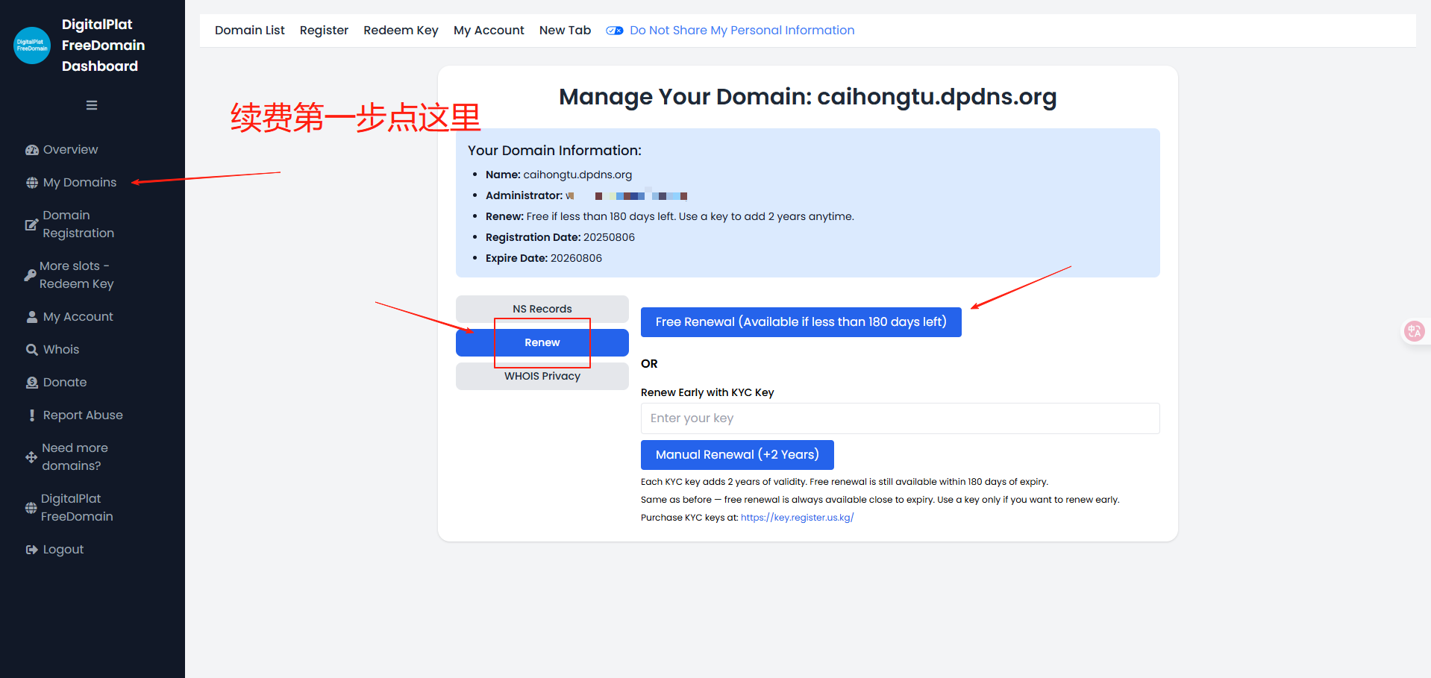Click the My Domains globe icon
The width and height of the screenshot is (1431, 678).
click(32, 183)
